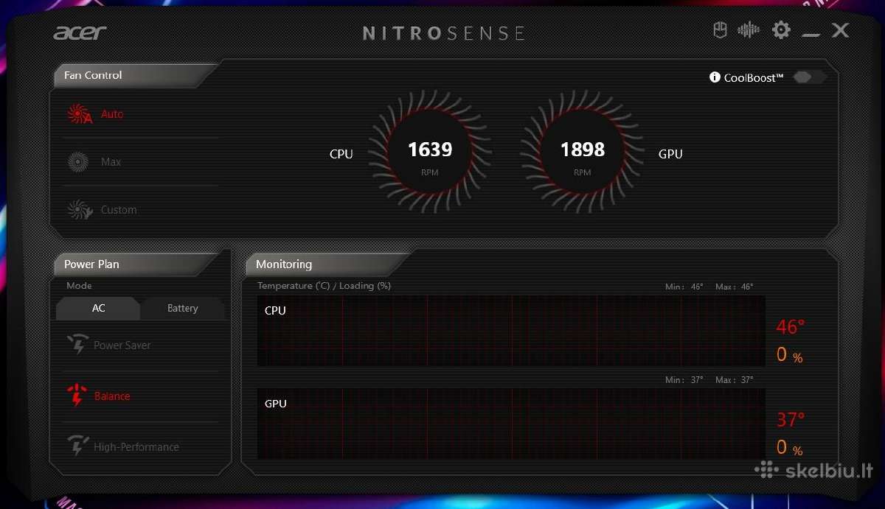Click the High-Performance plug icon
The image size is (885, 509).
77,446
